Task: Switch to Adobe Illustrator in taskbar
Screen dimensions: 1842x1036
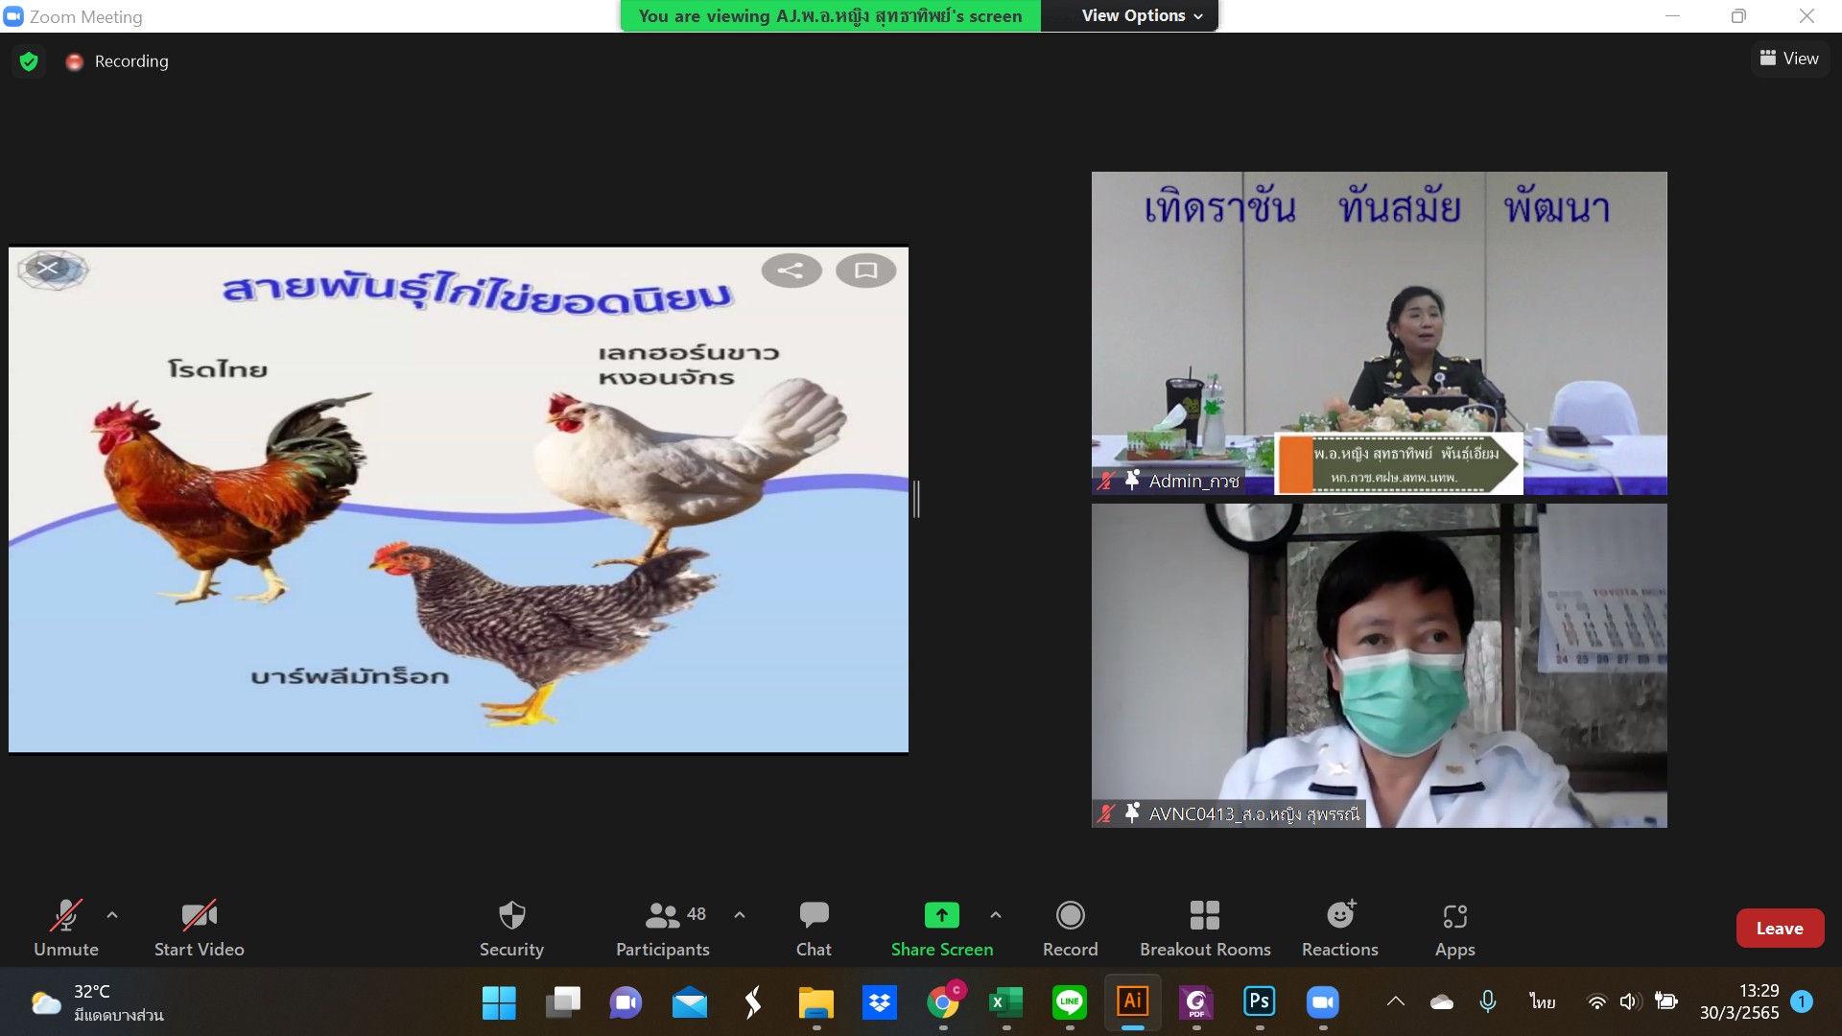Action: tap(1132, 1002)
